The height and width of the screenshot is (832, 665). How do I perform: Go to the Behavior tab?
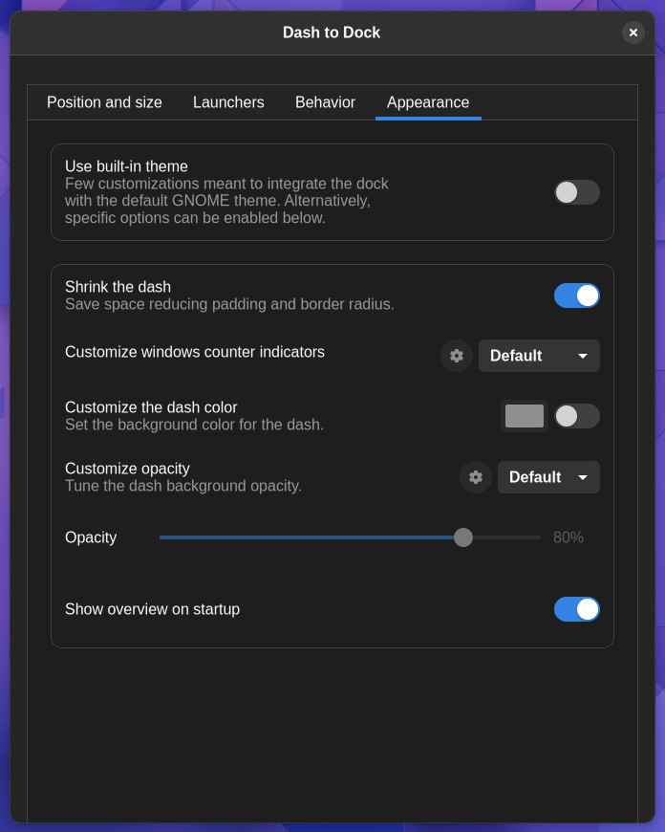[325, 102]
